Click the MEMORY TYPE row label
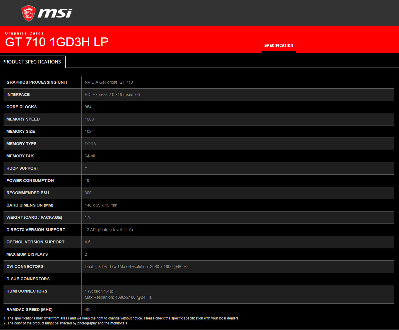The height and width of the screenshot is (330, 399). [21, 144]
